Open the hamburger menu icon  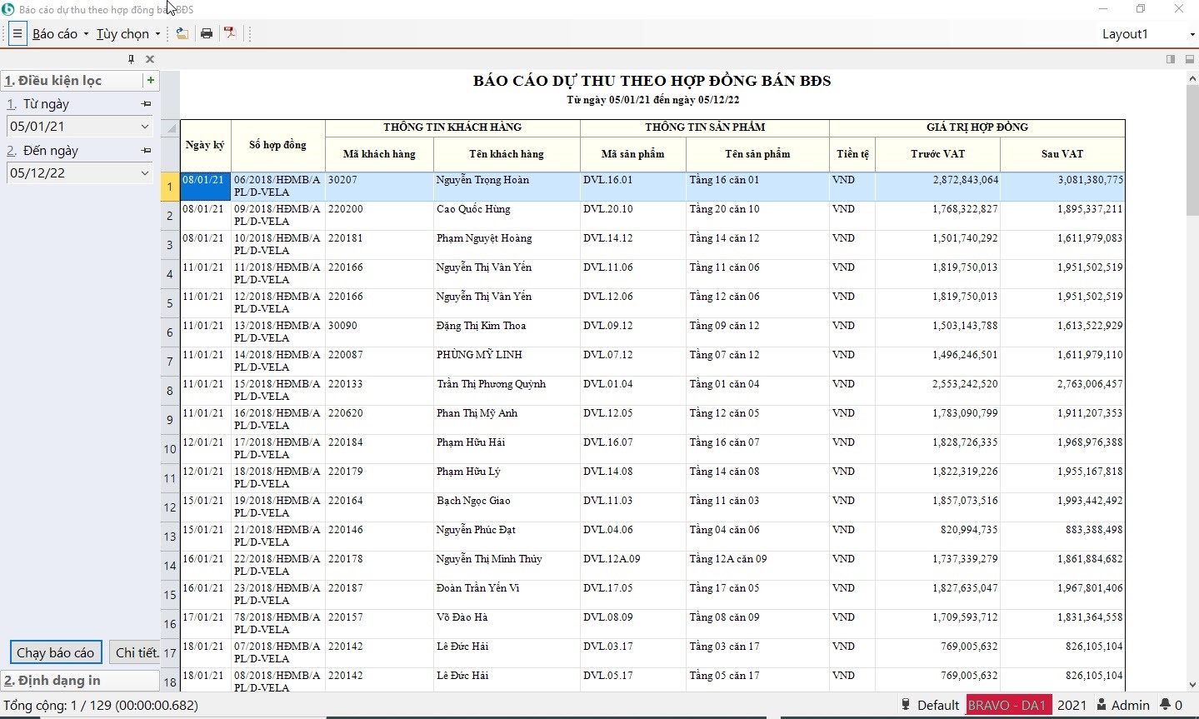pyautogui.click(x=17, y=34)
